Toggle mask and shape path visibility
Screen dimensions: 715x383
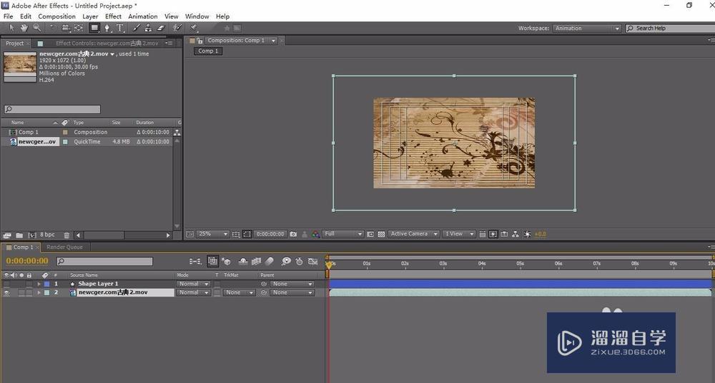click(247, 234)
